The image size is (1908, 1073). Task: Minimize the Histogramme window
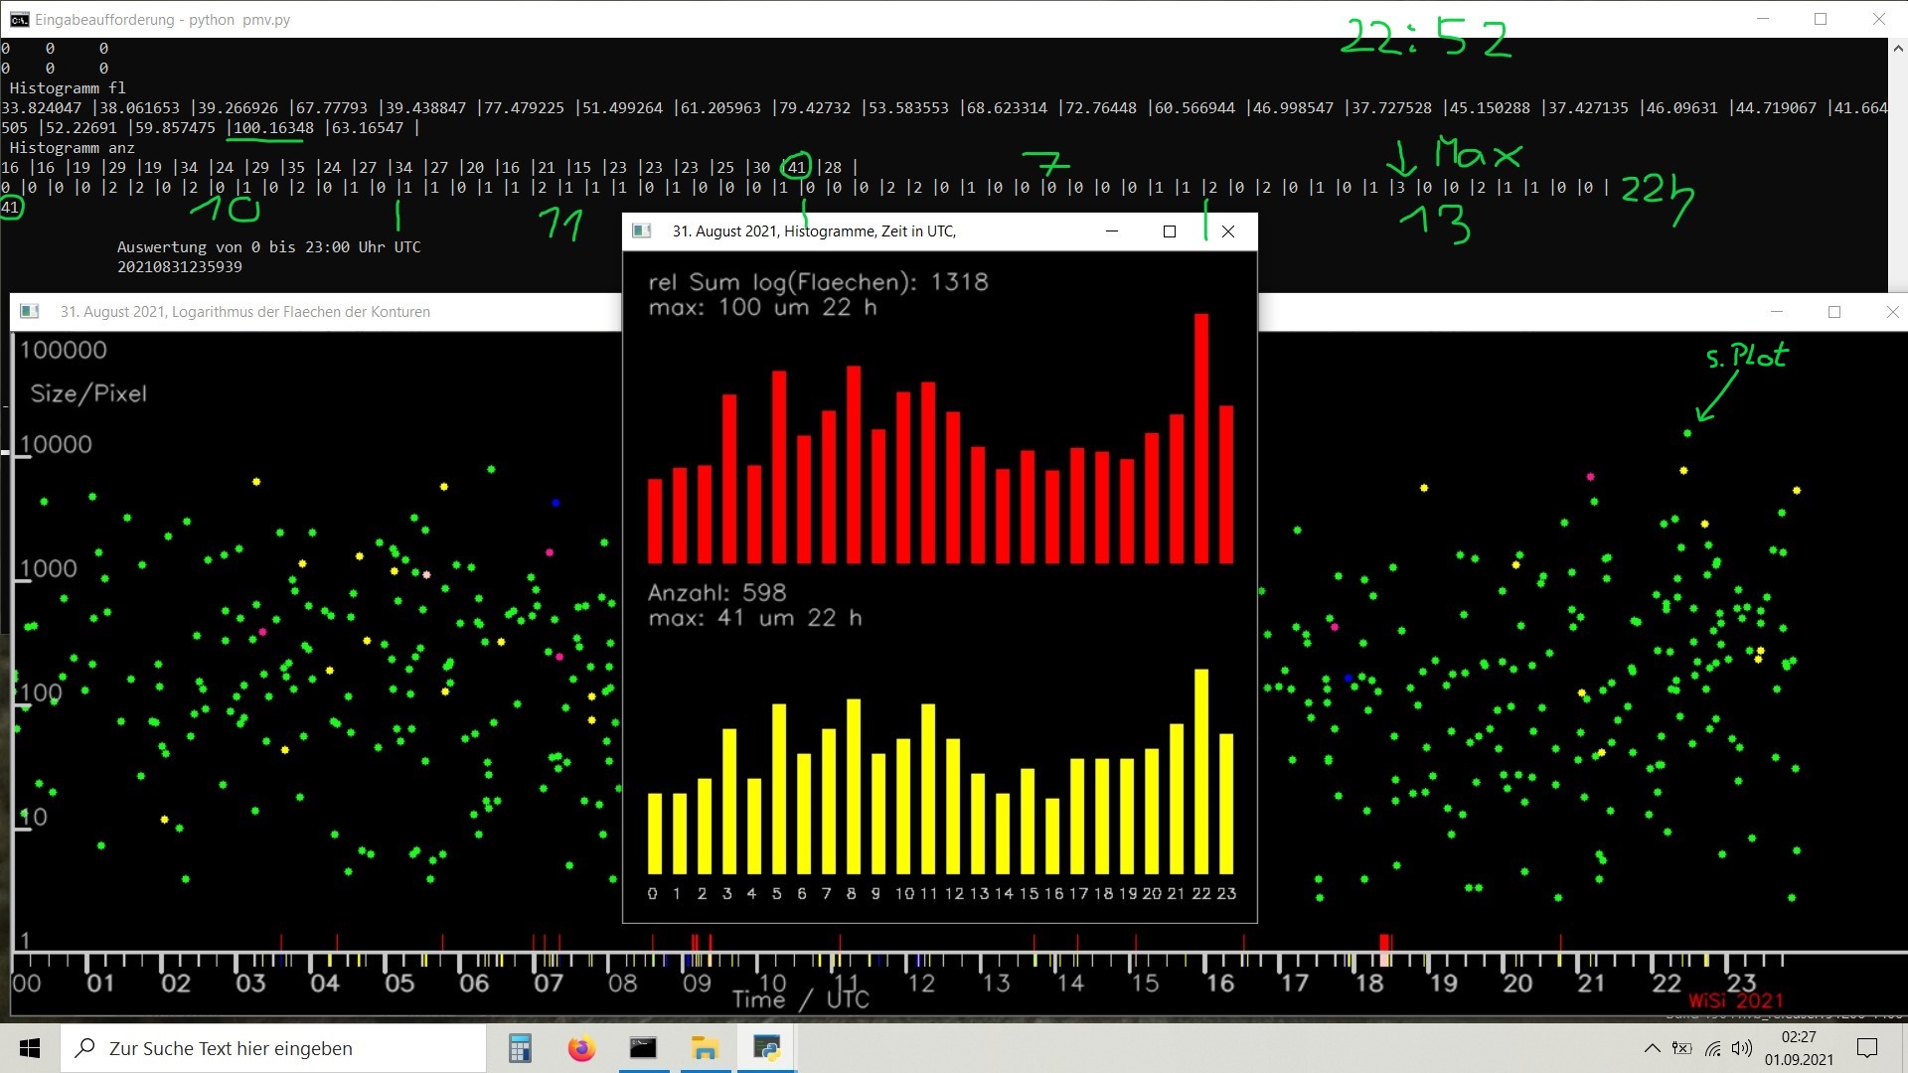click(1112, 231)
